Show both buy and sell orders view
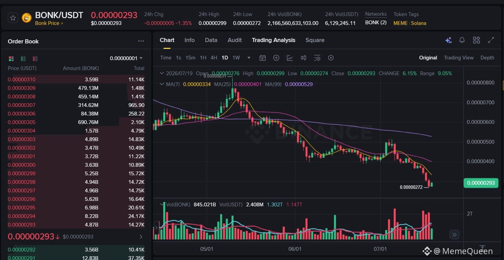The image size is (504, 260). (x=11, y=59)
